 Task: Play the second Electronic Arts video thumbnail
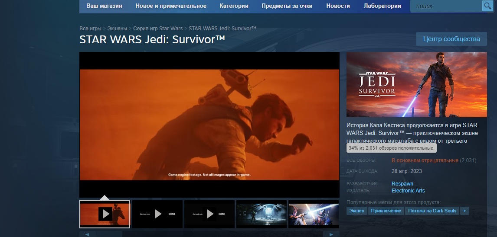(x=157, y=214)
